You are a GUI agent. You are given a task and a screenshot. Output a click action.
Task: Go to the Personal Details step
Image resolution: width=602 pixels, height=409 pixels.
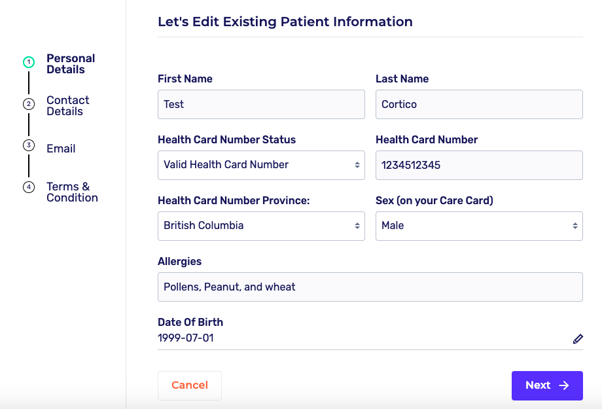click(x=71, y=64)
